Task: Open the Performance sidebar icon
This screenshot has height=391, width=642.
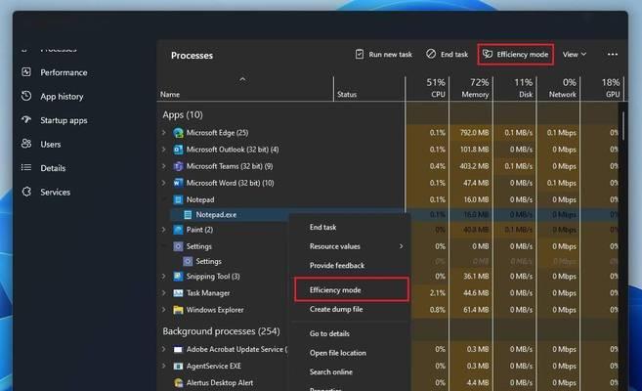Action: [x=26, y=72]
